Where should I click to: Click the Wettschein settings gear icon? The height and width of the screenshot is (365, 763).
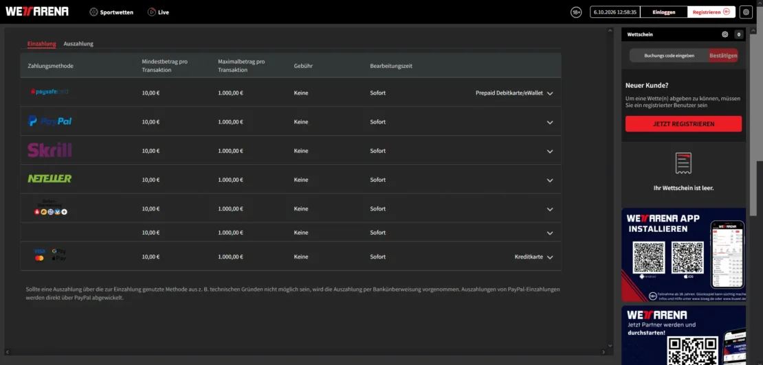pyautogui.click(x=725, y=34)
